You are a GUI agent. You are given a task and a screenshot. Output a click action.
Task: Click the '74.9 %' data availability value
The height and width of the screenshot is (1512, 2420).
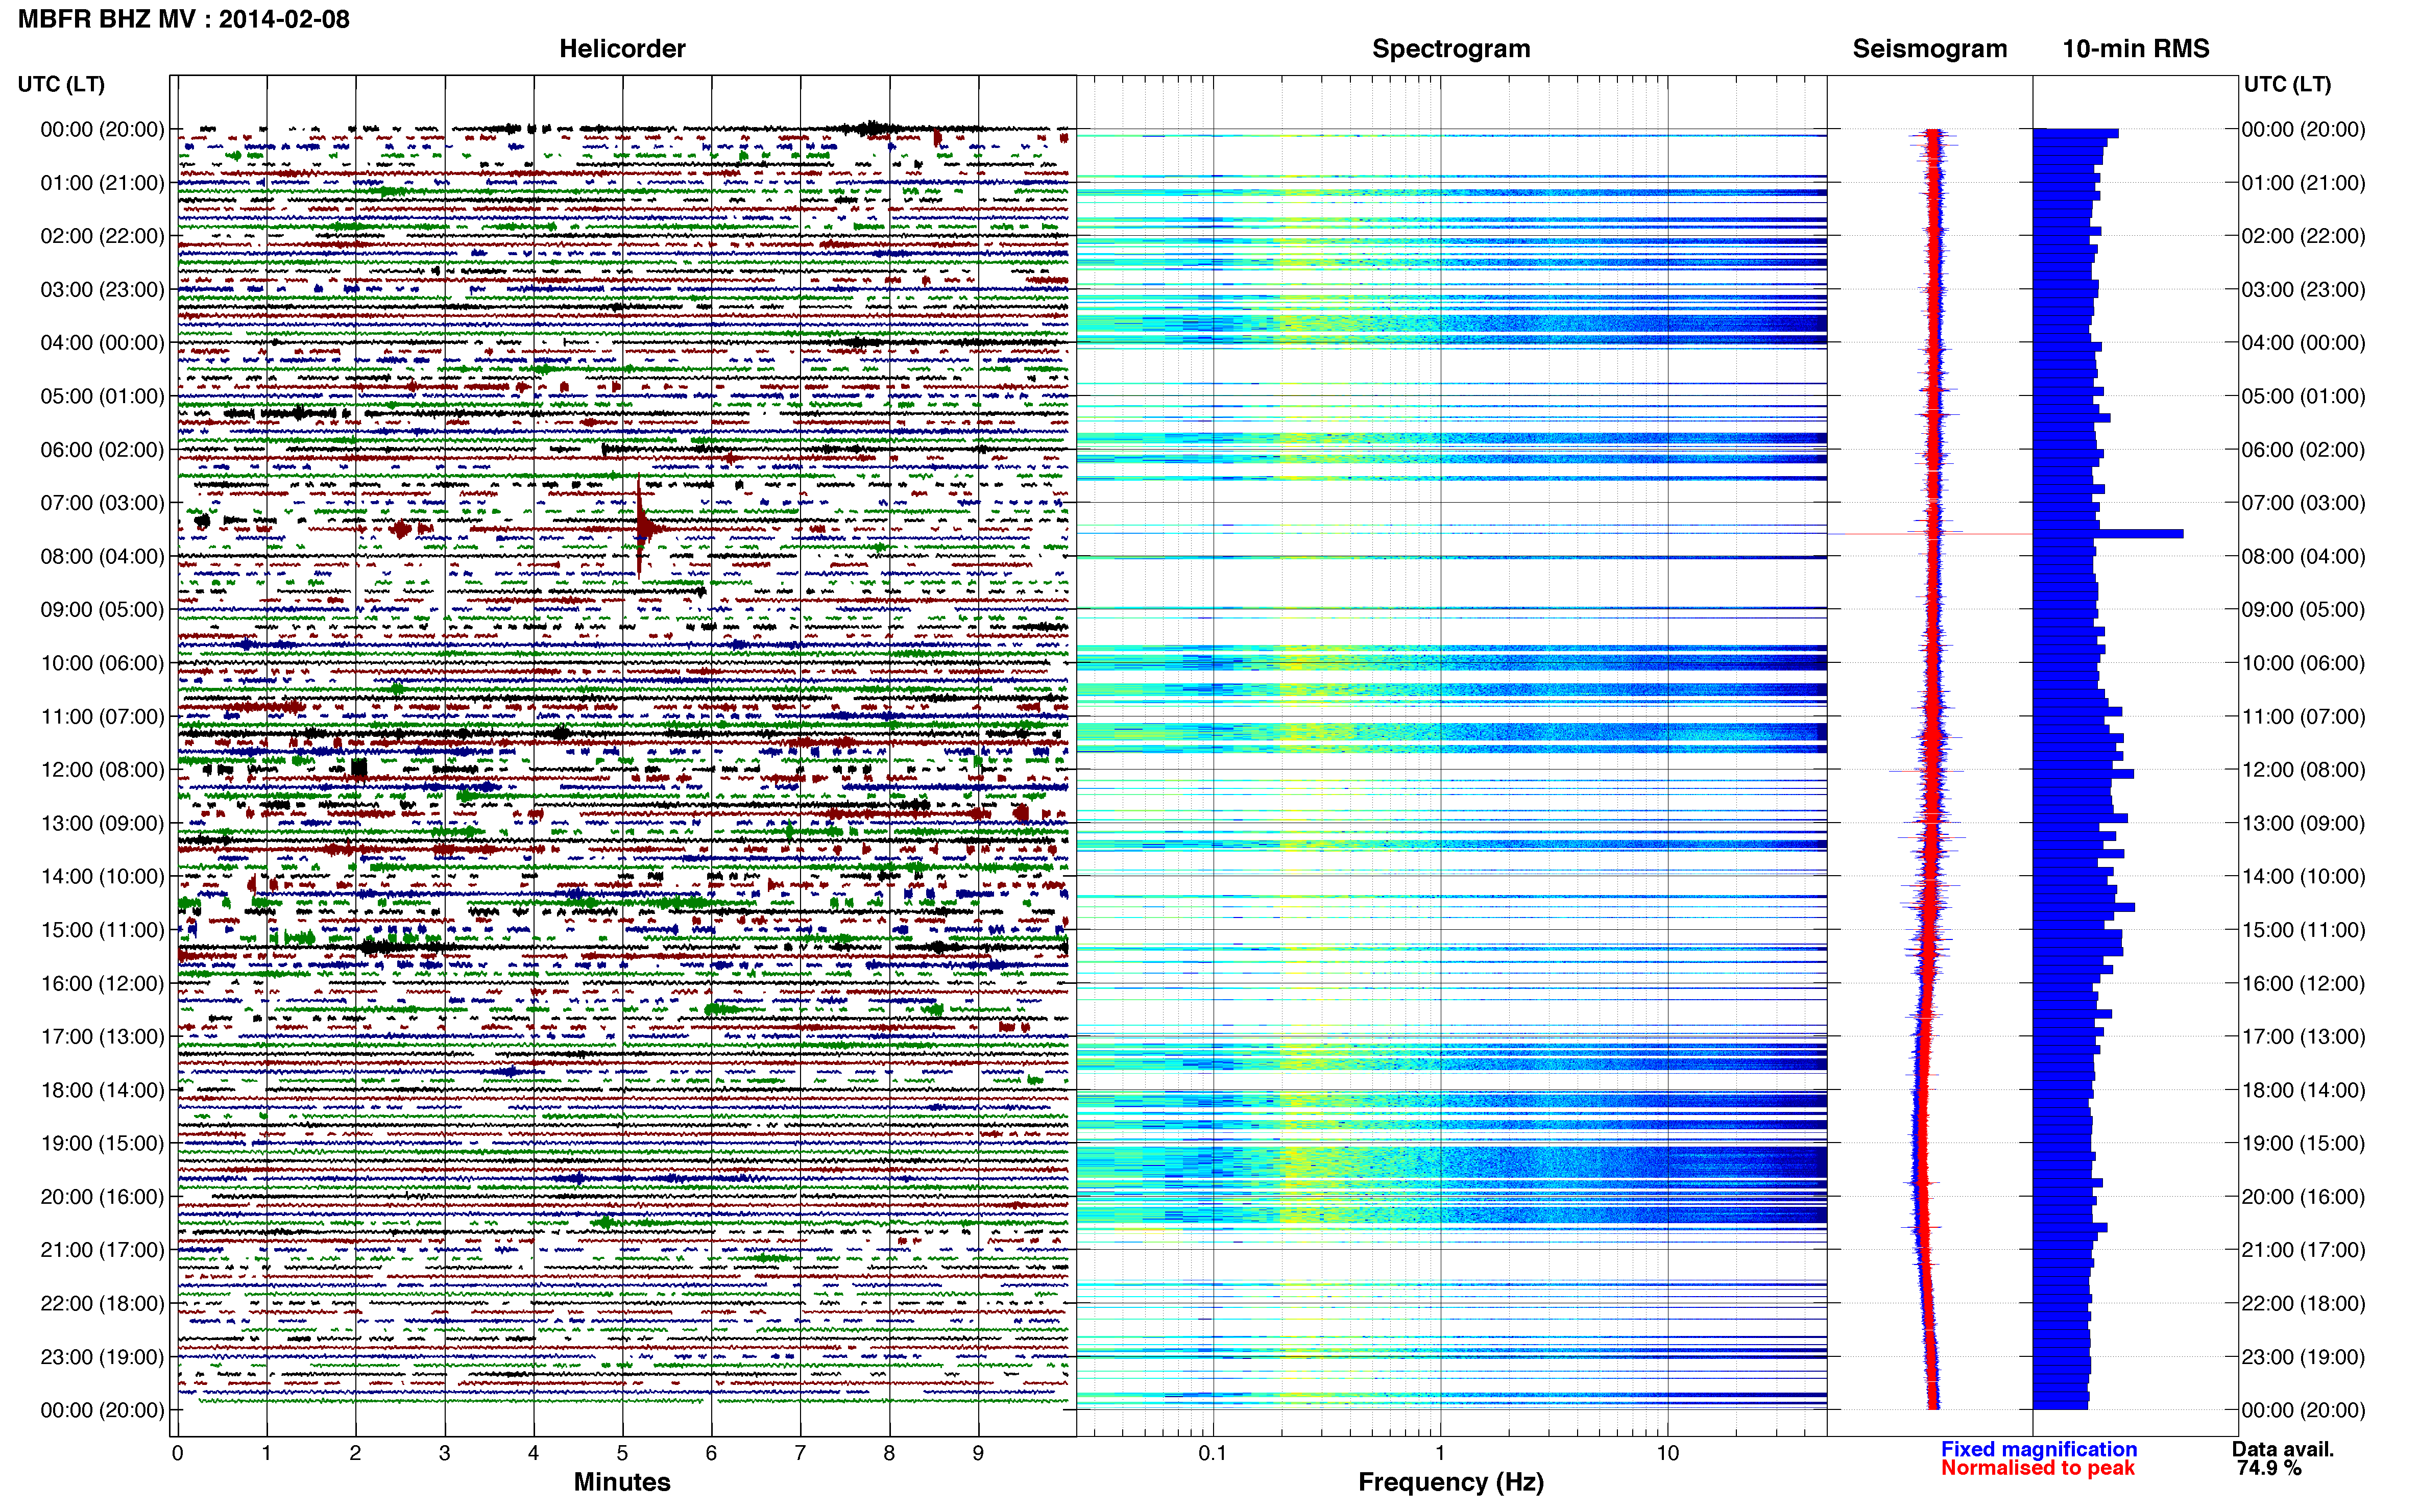click(2269, 1468)
